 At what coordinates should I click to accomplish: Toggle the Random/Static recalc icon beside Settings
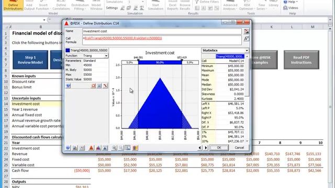[x=122, y=8]
